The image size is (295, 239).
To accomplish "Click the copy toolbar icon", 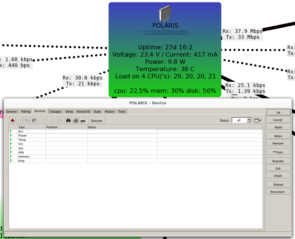I will click(27, 120).
